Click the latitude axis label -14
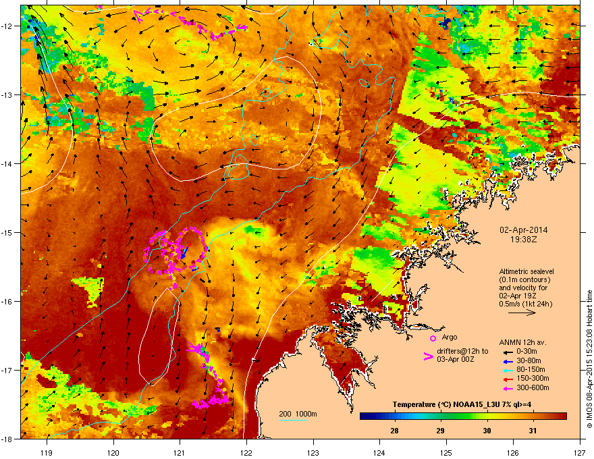The image size is (594, 459). click(7, 163)
